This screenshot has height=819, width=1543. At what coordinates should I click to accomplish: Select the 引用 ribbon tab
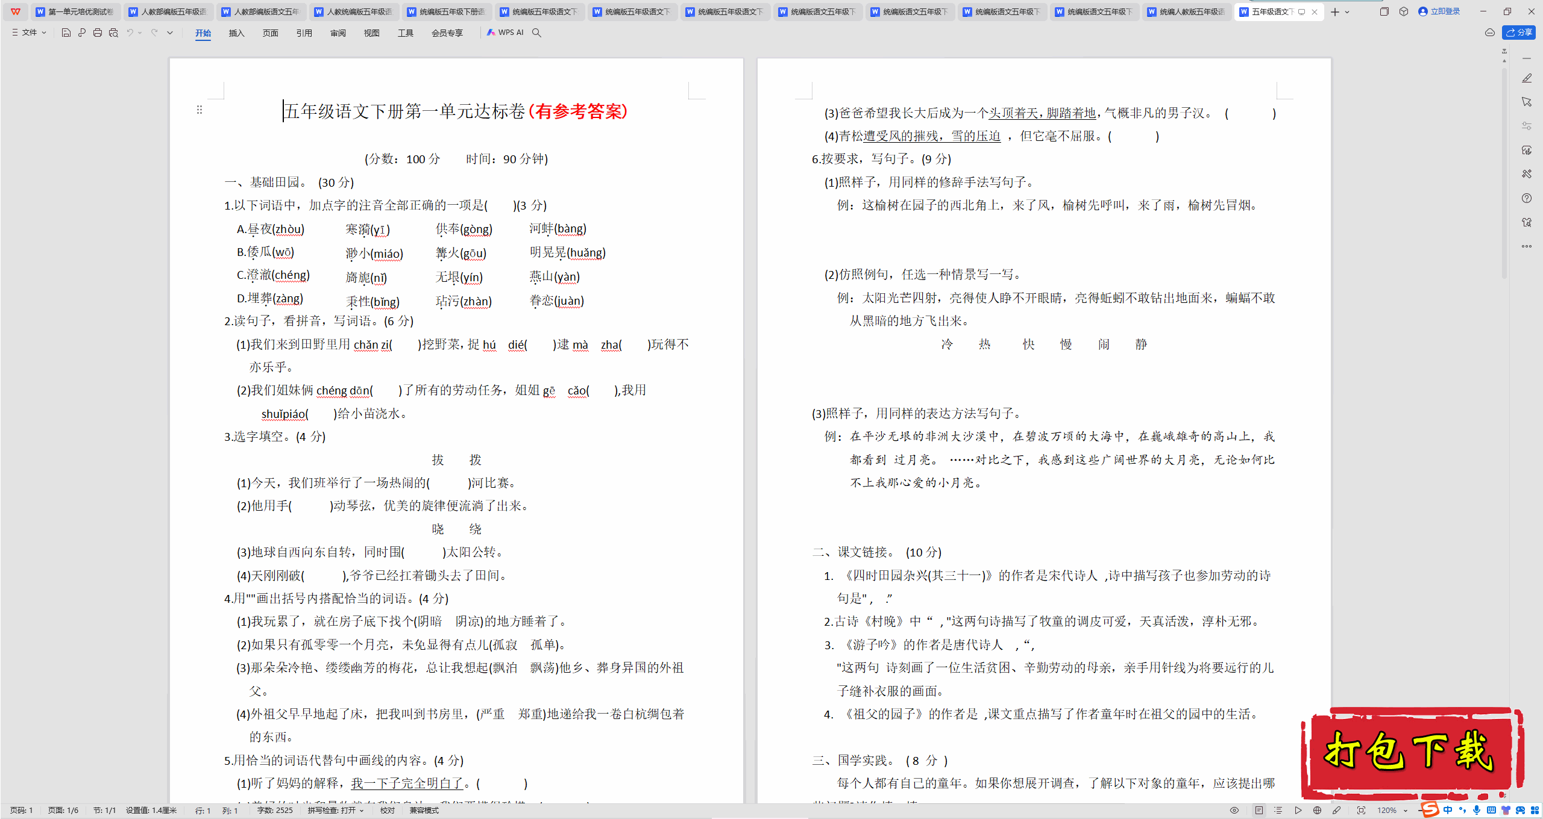[x=304, y=33]
